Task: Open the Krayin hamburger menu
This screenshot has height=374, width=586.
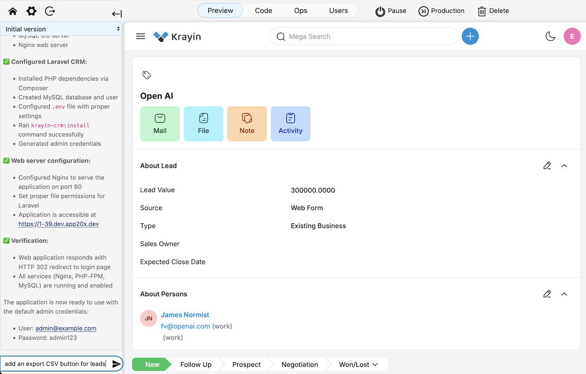Action: (x=141, y=36)
